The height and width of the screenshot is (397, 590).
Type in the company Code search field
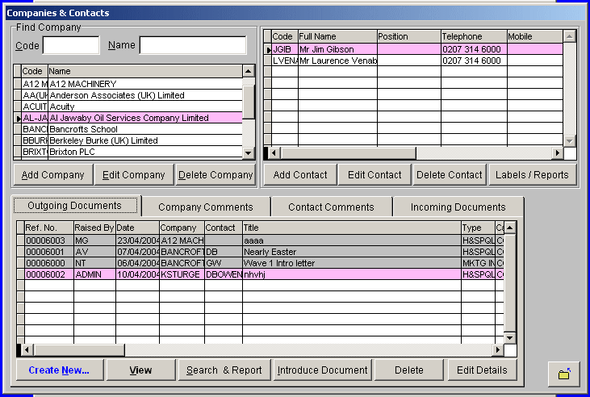click(x=71, y=45)
